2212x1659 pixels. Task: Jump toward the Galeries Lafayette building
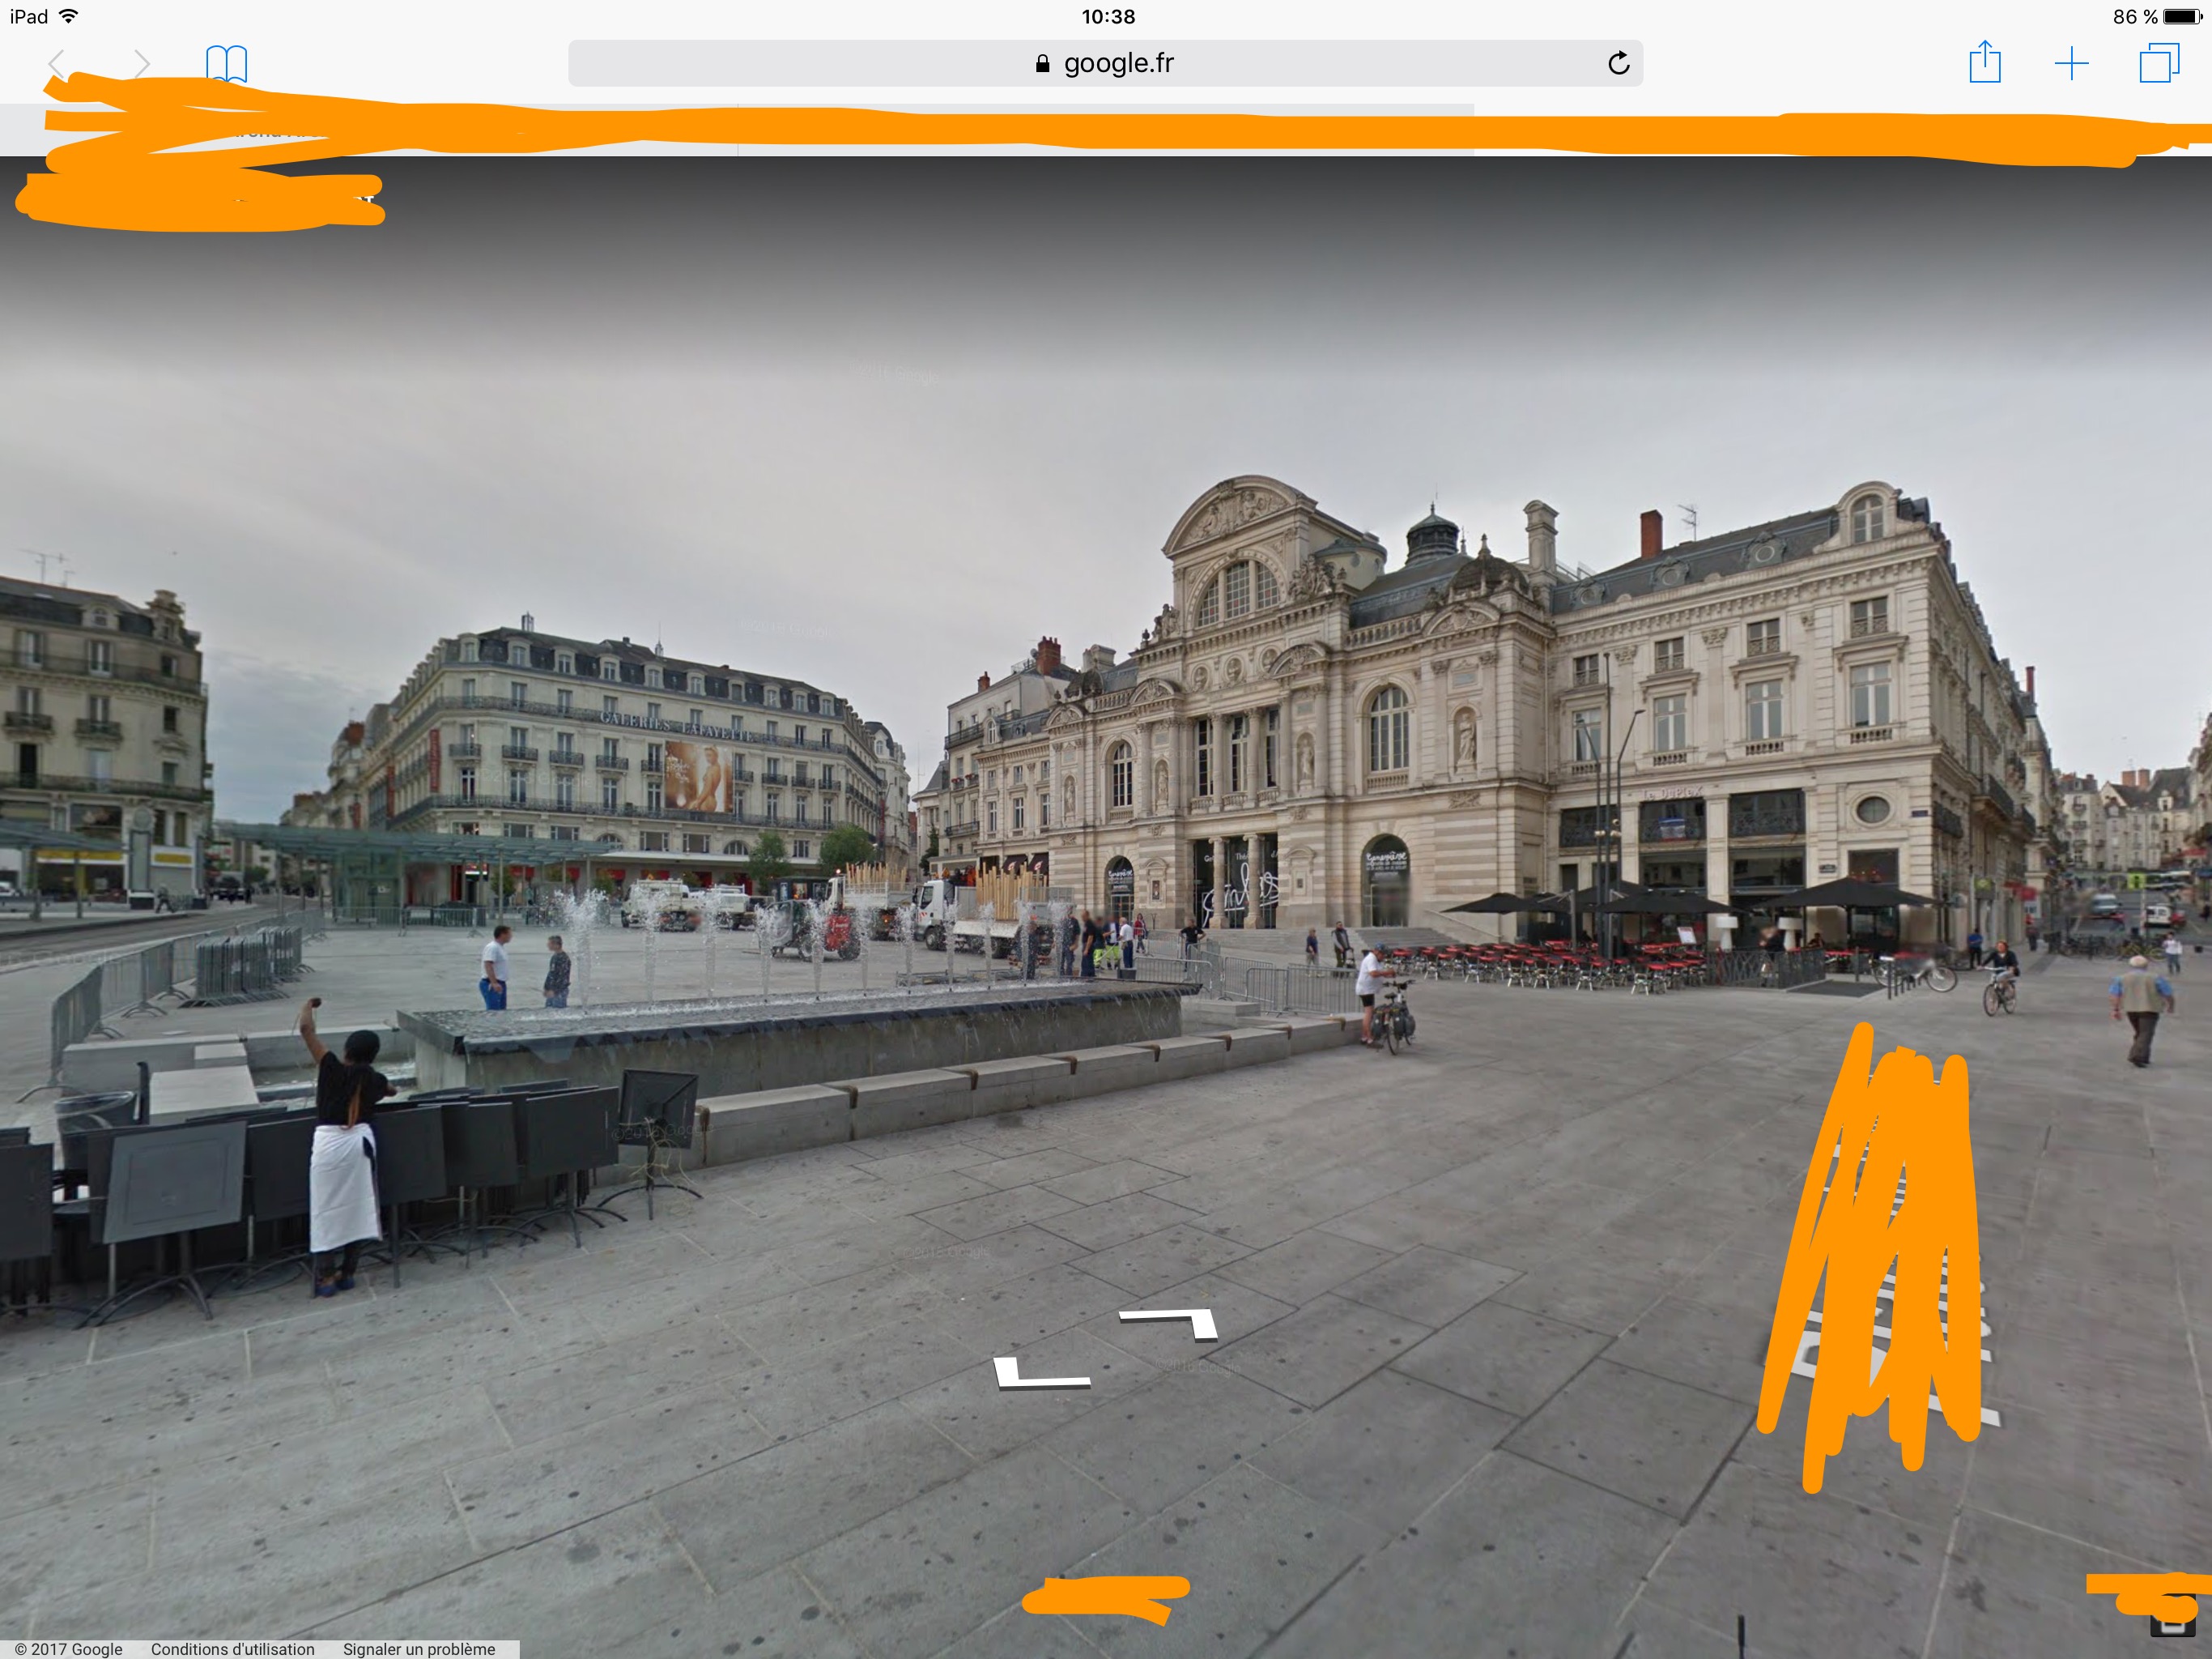[x=640, y=761]
